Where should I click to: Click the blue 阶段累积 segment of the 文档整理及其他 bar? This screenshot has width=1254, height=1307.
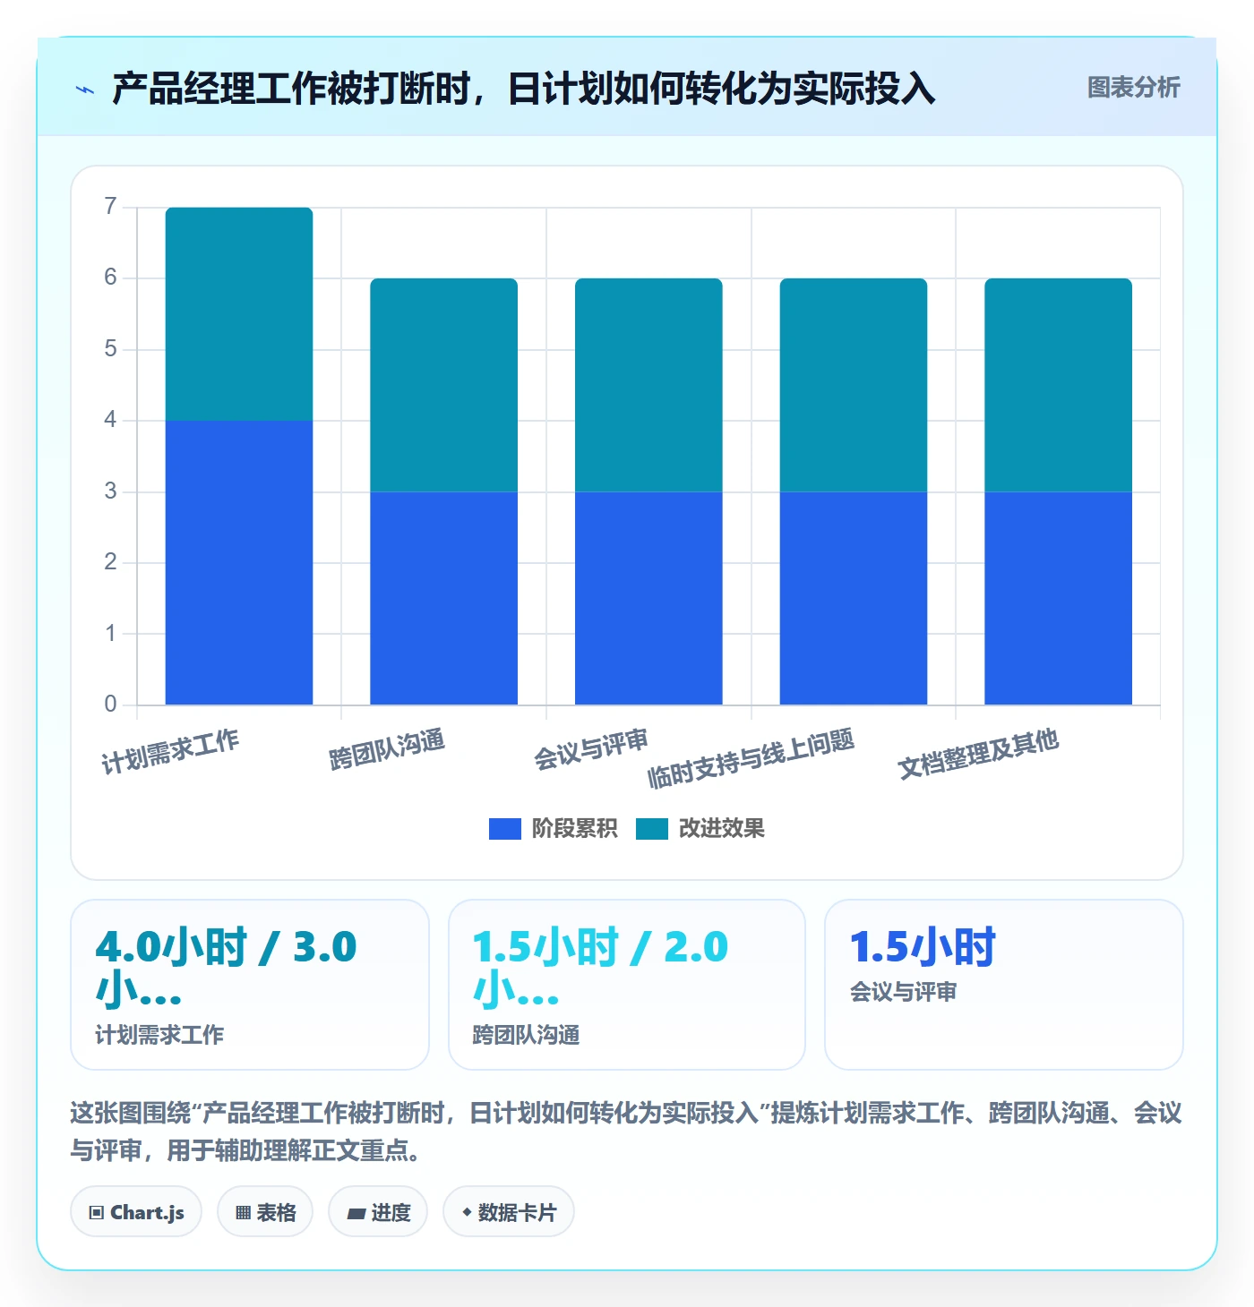click(1059, 598)
